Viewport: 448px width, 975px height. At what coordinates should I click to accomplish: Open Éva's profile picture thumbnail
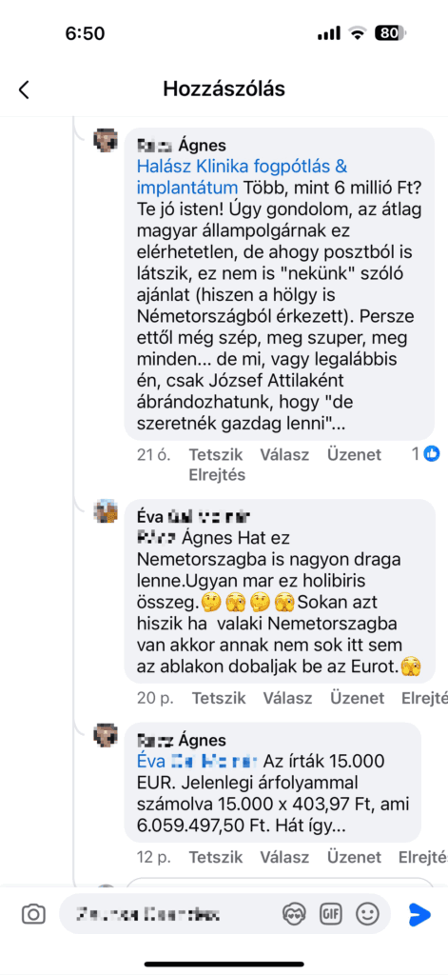click(106, 511)
